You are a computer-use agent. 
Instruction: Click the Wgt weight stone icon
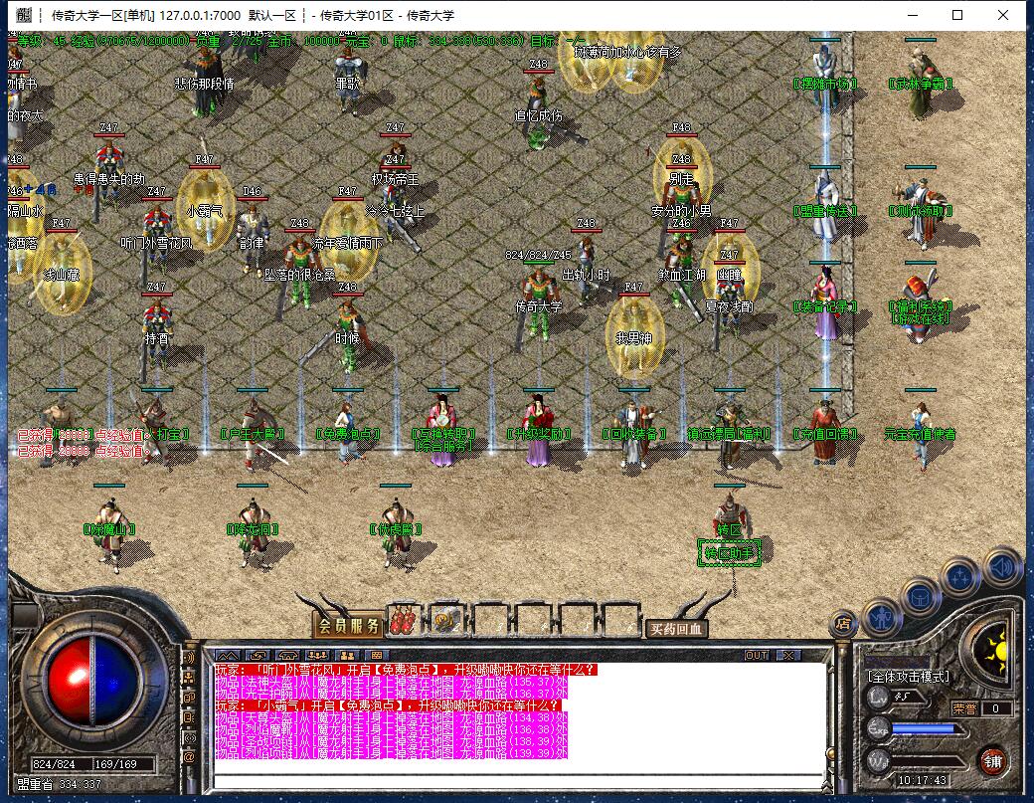(x=877, y=761)
